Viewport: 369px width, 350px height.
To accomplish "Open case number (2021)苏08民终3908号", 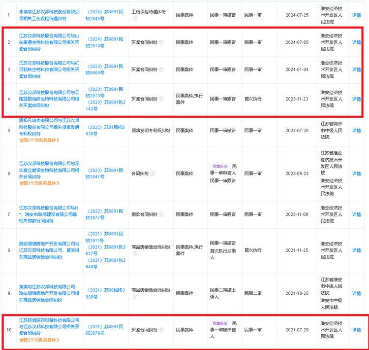I will coord(105,293).
